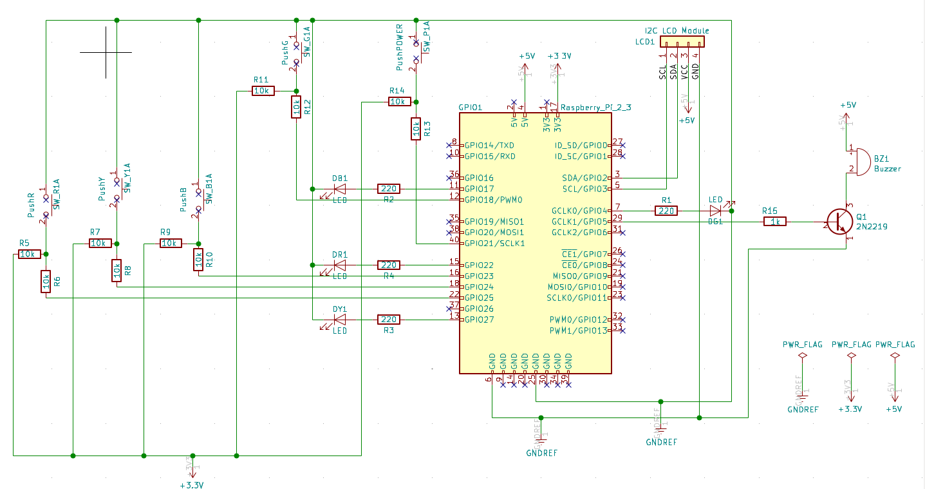
Task: Select the R2 220 ohm resistor
Action: [x=389, y=189]
